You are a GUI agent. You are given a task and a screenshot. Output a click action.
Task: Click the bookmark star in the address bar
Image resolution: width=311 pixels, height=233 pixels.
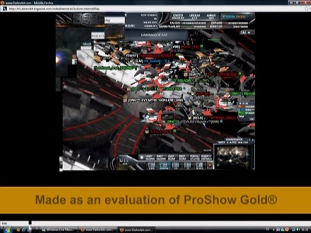coord(307,9)
